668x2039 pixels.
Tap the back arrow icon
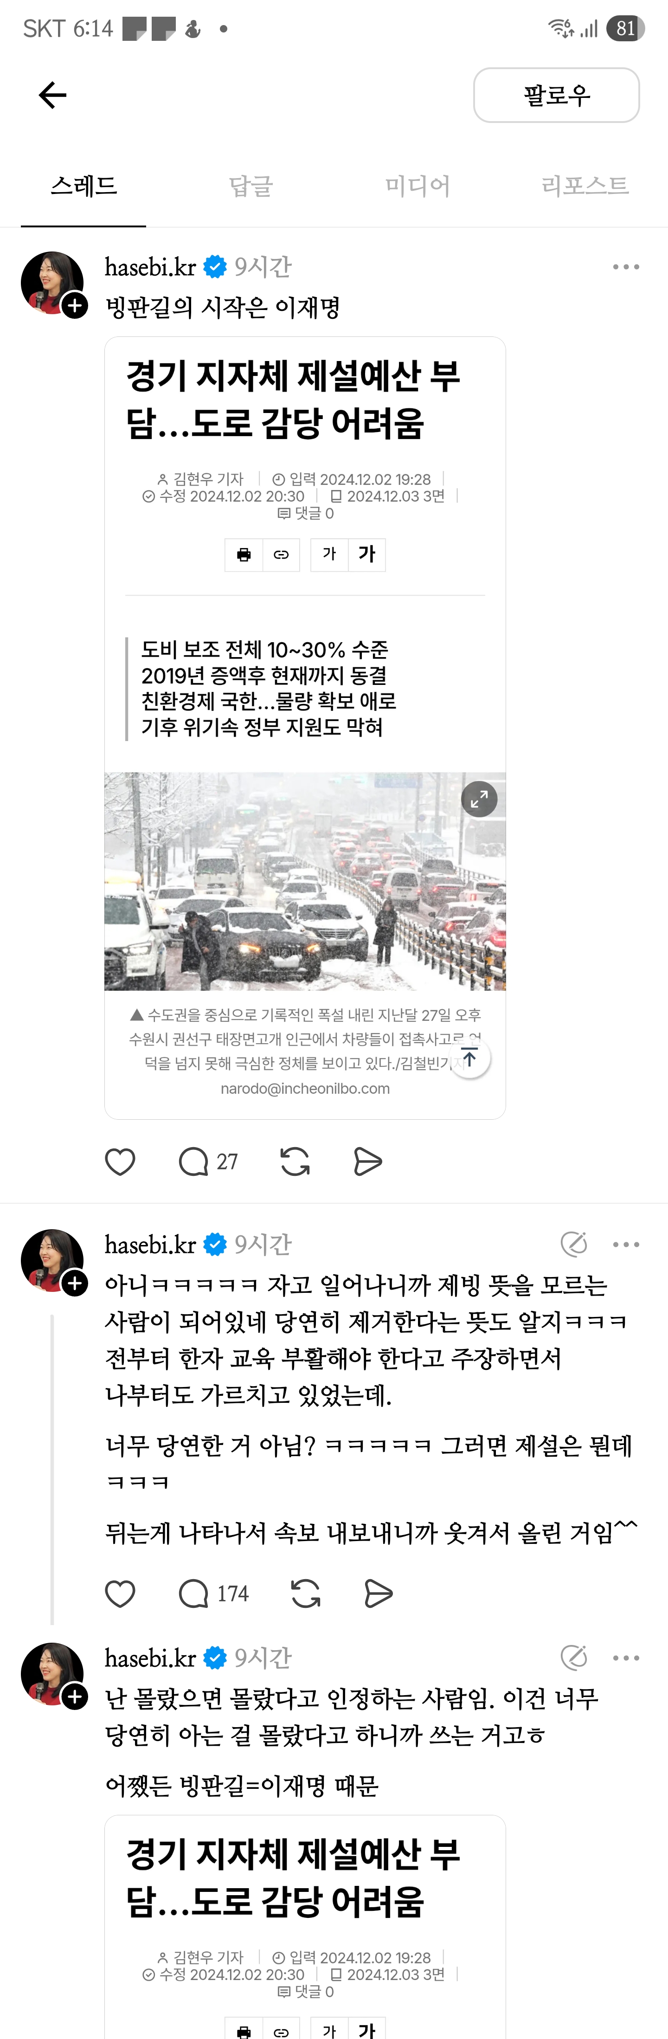(52, 95)
